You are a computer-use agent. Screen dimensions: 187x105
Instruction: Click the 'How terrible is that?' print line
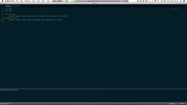[x=38, y=16]
